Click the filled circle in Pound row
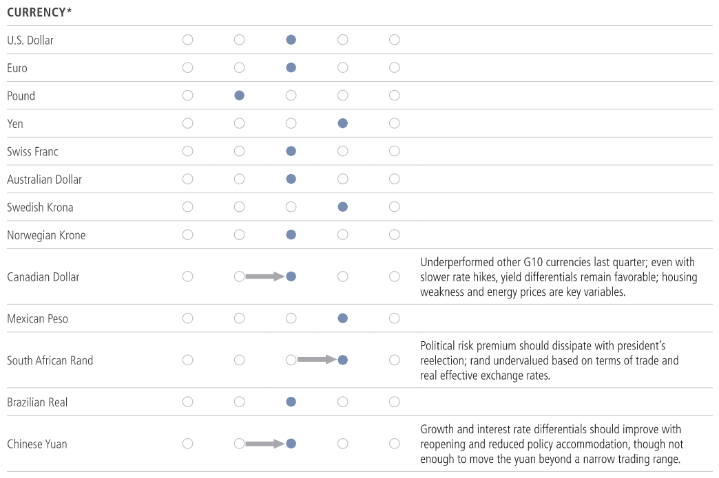The width and height of the screenshot is (719, 478). [239, 96]
